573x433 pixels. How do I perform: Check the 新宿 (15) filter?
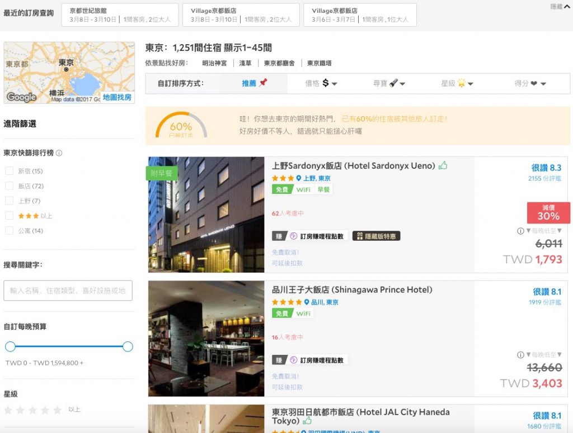[x=9, y=171]
